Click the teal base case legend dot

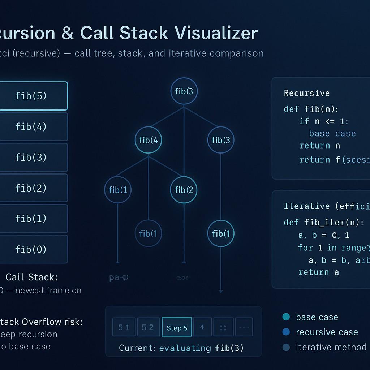click(286, 317)
